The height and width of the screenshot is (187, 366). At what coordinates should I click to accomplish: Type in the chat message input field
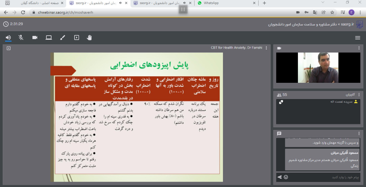pos(322,177)
